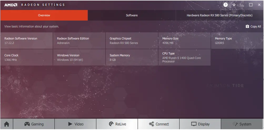Image resolution: width=264 pixels, height=130 pixels.
Task: Copy all info with clipboard icon
Action: 247,26
